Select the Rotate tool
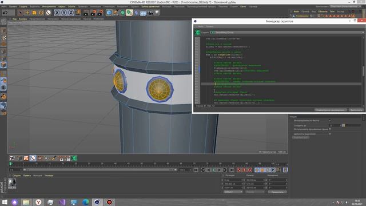366x206 pixels. 41,13
